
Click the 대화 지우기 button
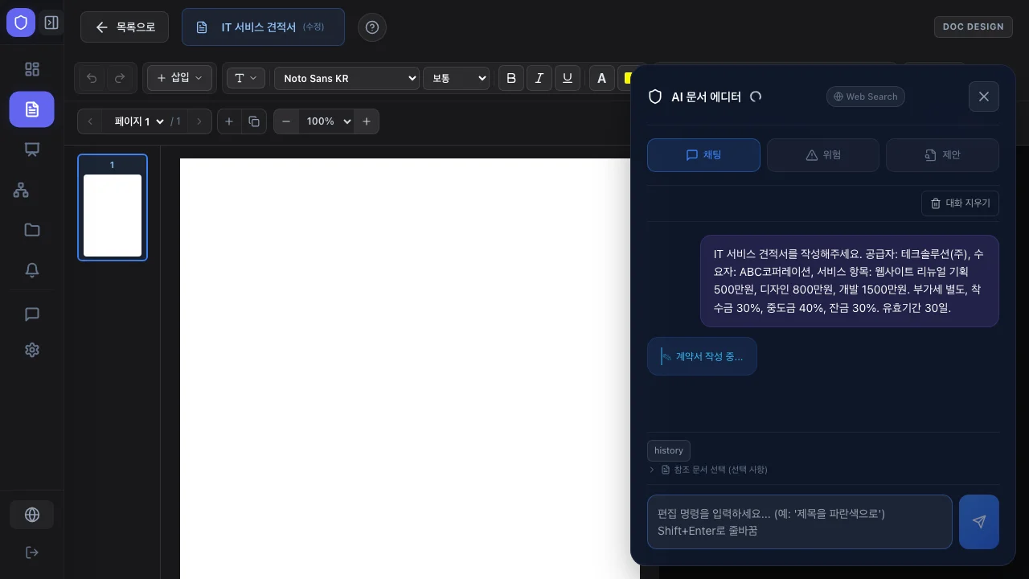960,203
